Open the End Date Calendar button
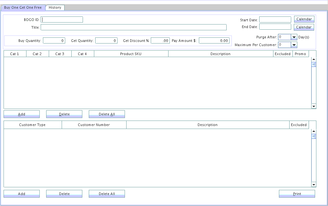 304,27
